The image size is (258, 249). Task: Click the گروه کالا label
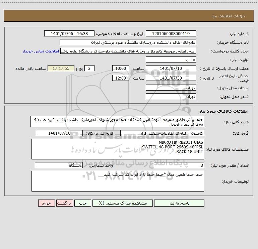(241, 133)
